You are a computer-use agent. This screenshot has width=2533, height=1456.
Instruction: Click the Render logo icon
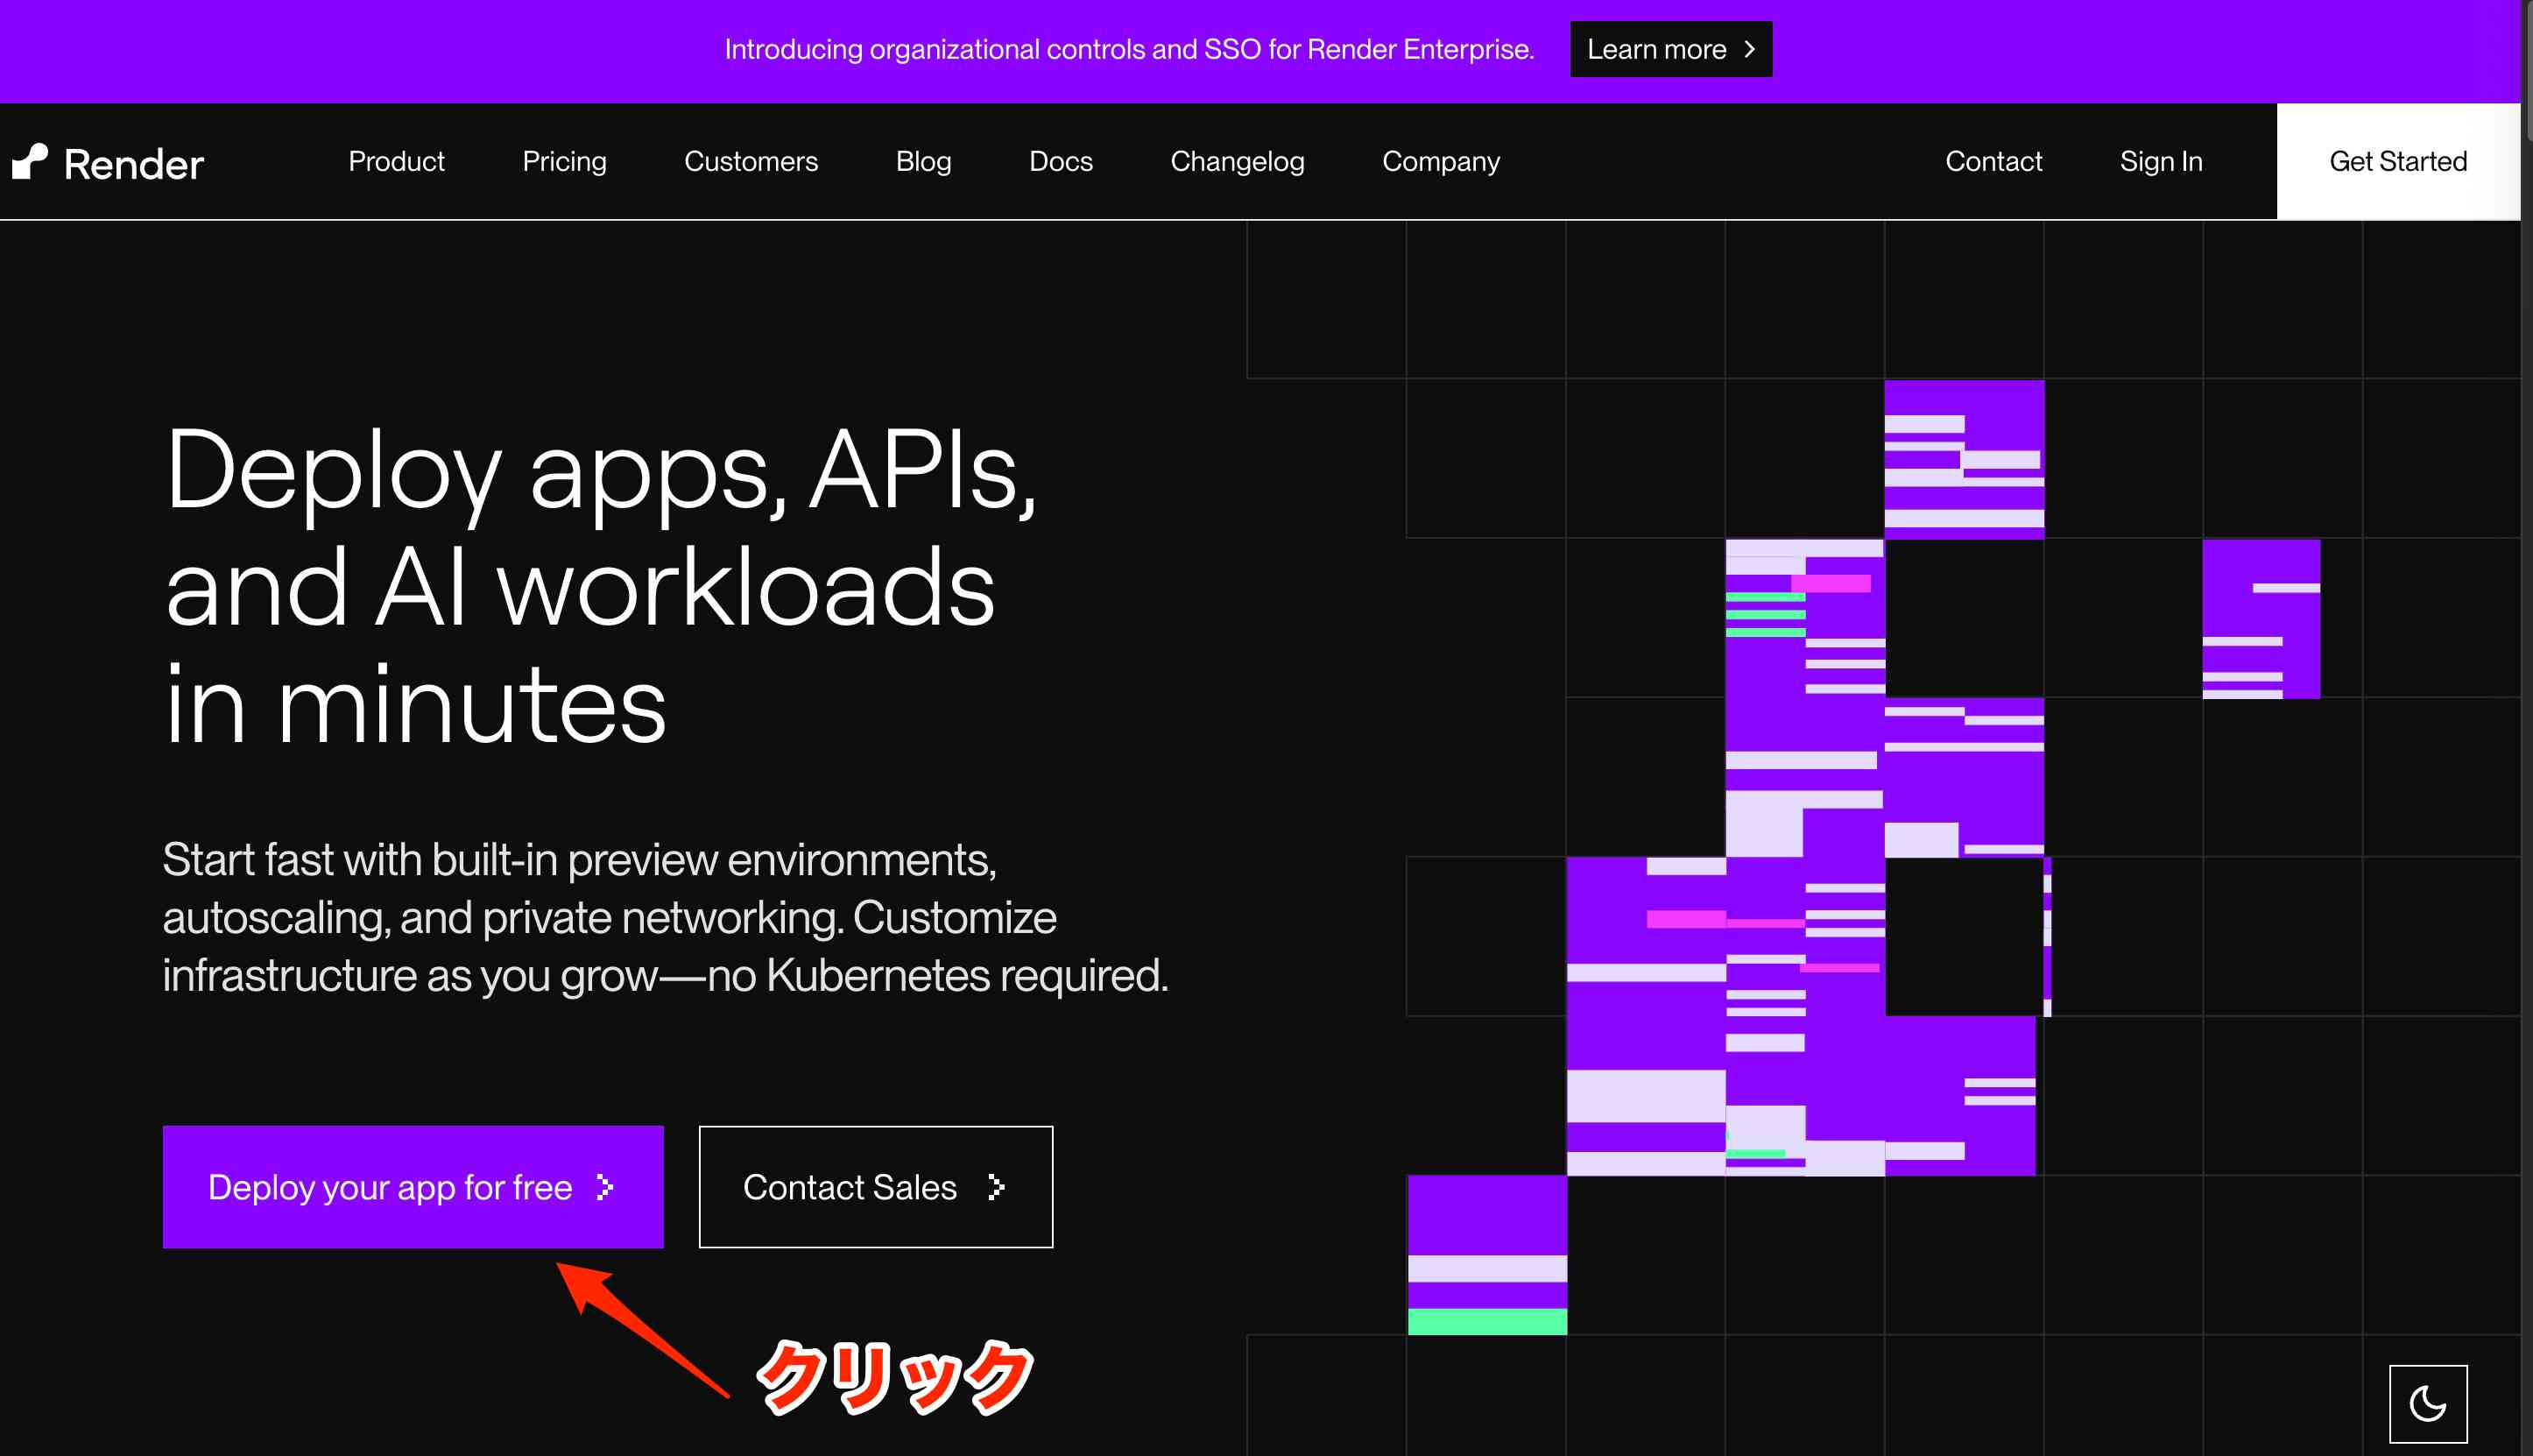pyautogui.click(x=30, y=162)
